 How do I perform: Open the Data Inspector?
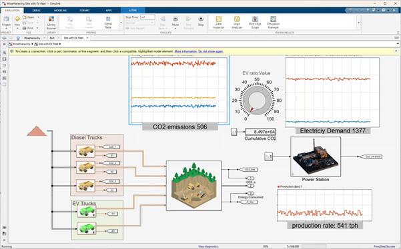point(218,22)
